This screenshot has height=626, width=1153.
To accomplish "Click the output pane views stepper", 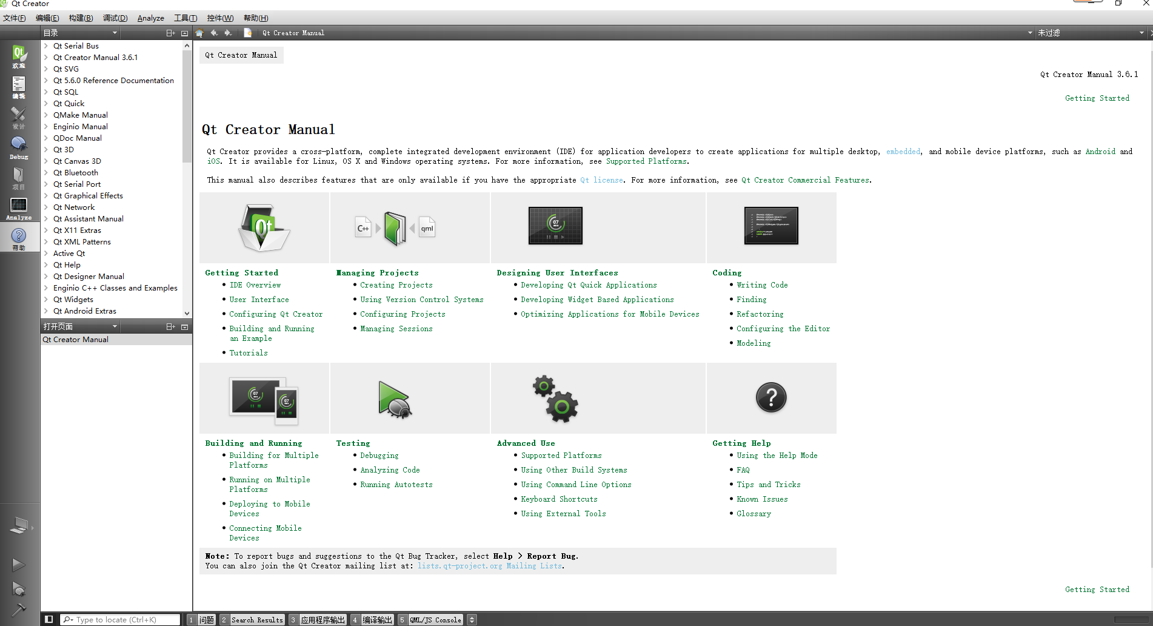I will 472,620.
